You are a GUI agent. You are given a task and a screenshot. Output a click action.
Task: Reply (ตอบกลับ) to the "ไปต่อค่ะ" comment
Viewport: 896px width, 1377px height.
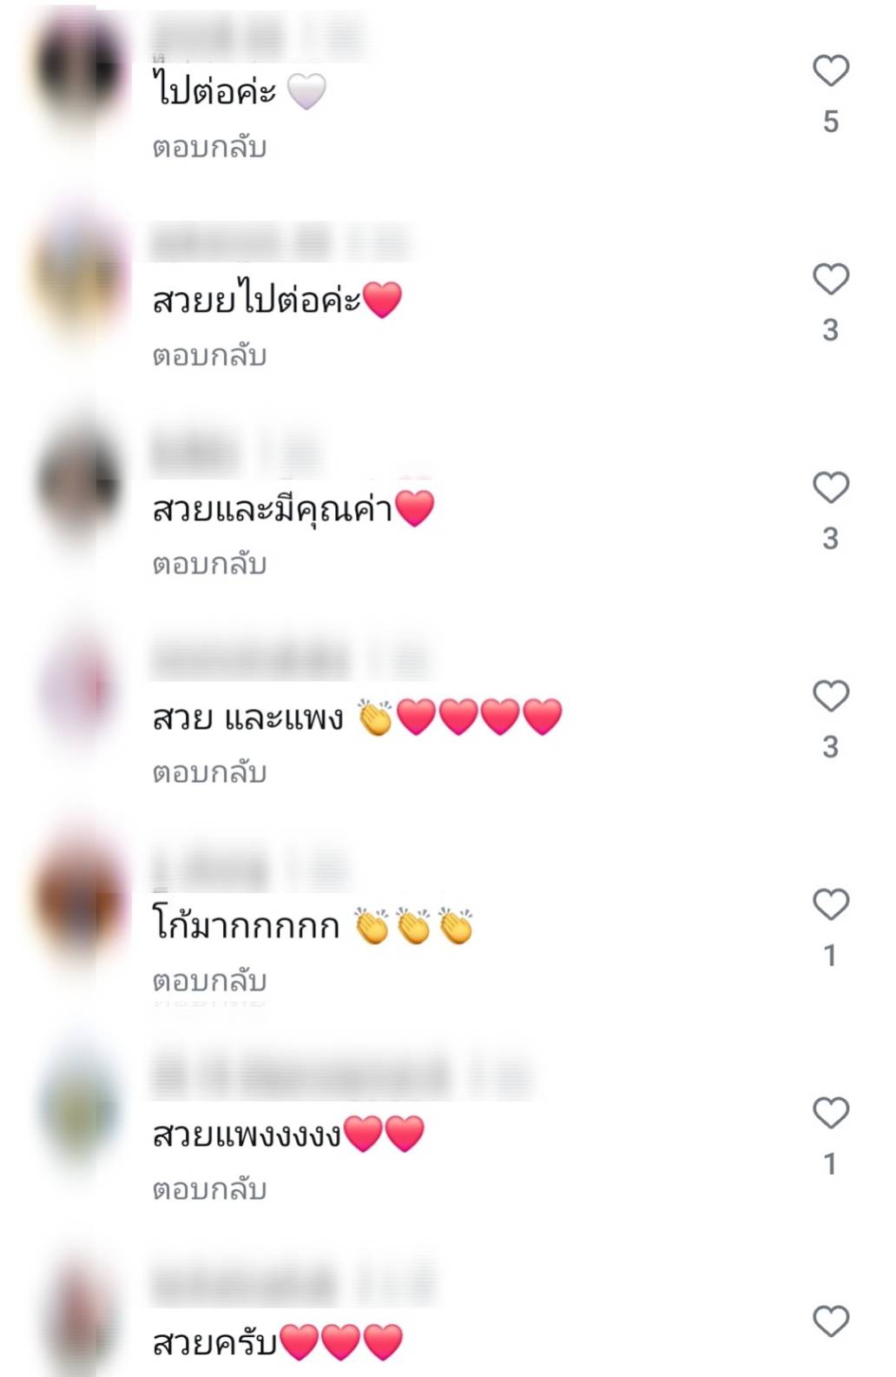[209, 147]
